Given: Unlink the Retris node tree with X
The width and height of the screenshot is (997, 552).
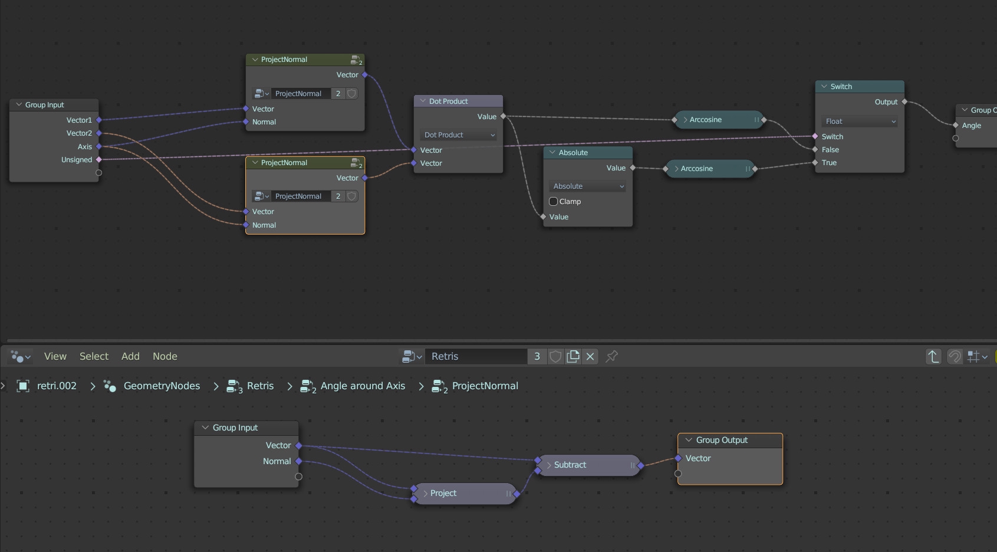Looking at the screenshot, I should click(590, 356).
